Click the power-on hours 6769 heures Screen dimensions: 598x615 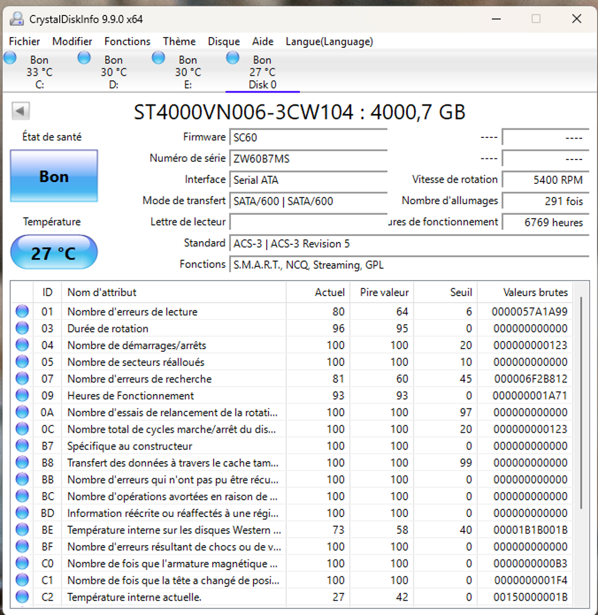click(x=546, y=222)
